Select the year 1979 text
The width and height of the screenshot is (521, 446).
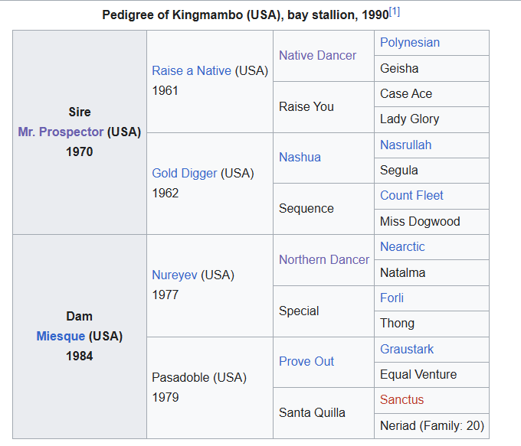pos(165,397)
